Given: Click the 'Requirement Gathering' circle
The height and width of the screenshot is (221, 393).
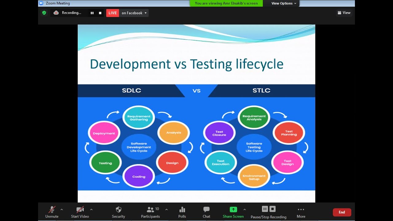Looking at the screenshot, I should [x=139, y=118].
